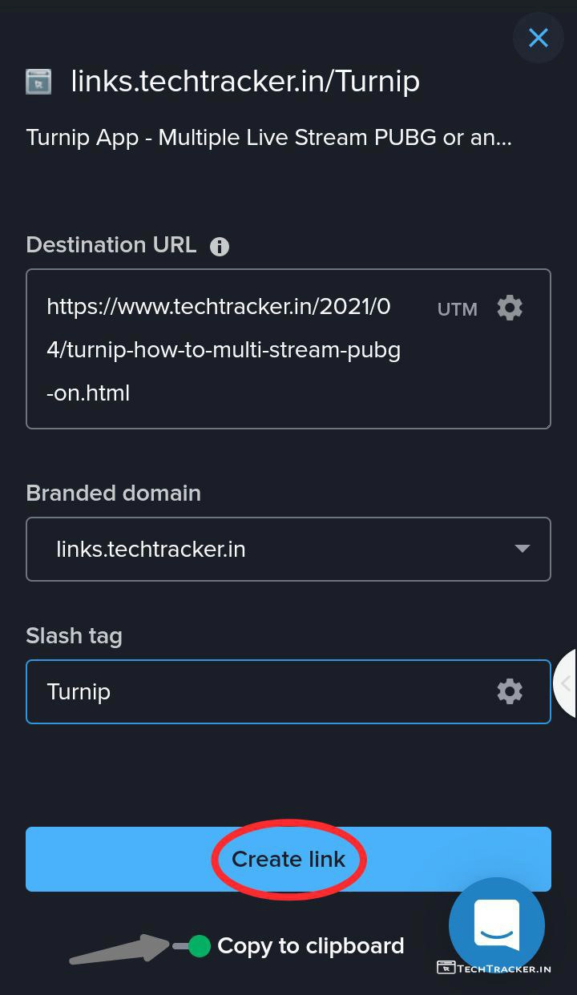Click the favicon beside the short link title

(x=38, y=82)
